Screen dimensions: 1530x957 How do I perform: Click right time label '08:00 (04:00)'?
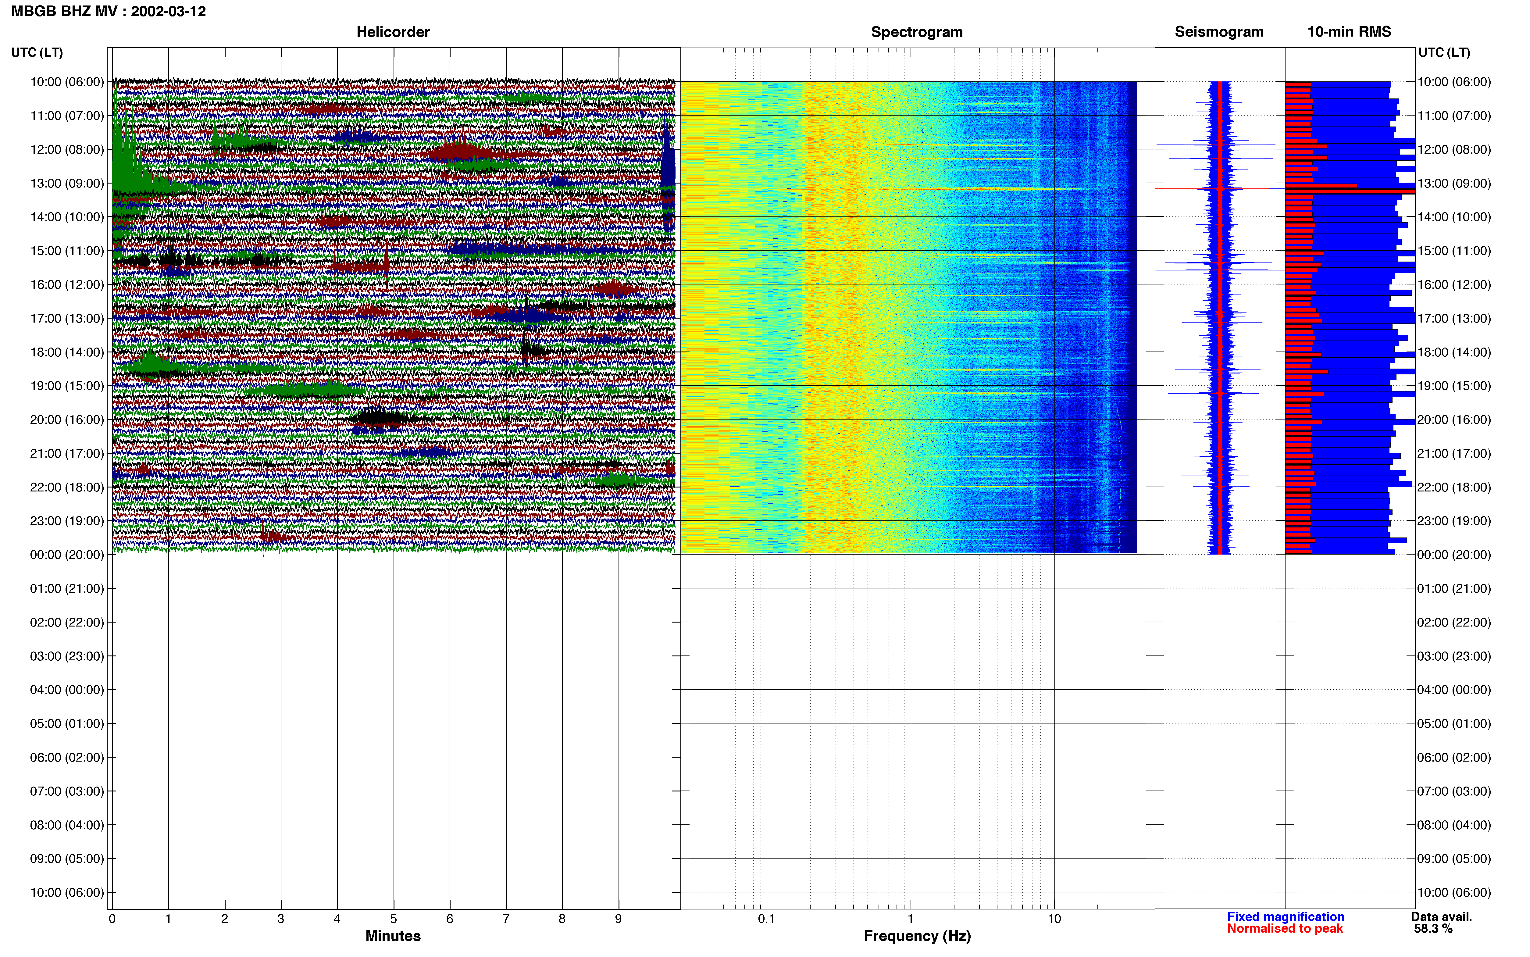point(1454,825)
